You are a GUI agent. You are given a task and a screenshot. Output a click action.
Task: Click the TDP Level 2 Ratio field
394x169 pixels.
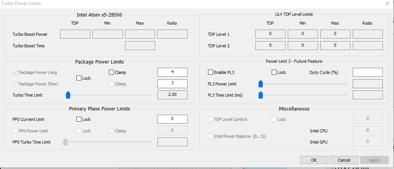click(368, 46)
